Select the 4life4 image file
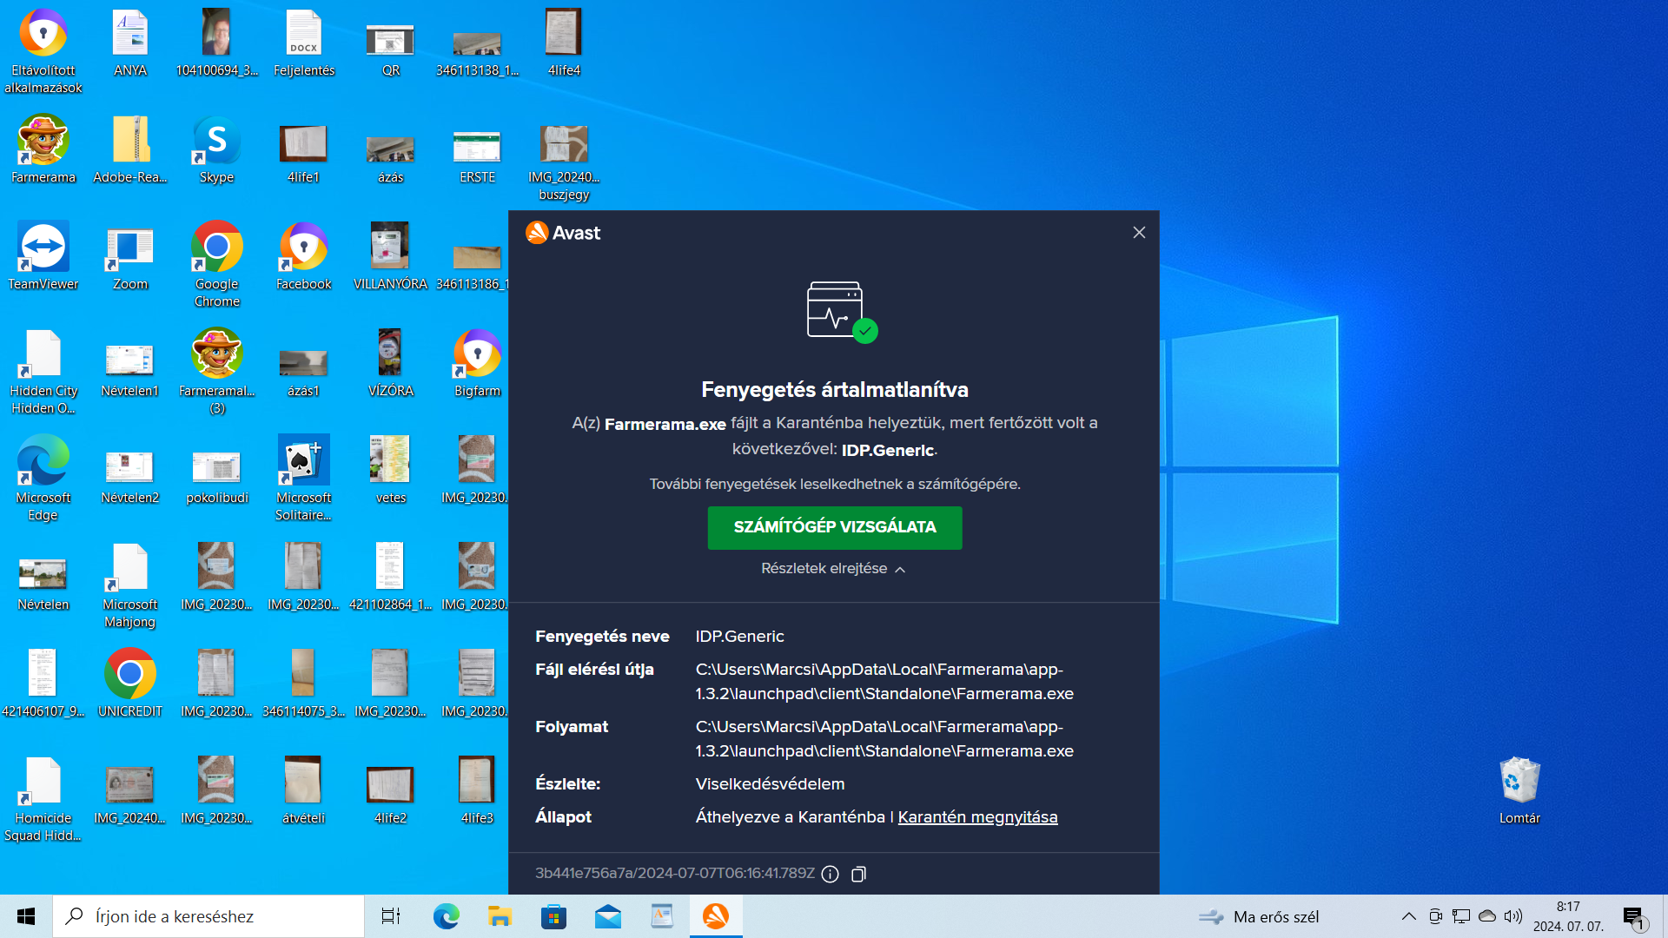The image size is (1668, 938). click(x=564, y=43)
